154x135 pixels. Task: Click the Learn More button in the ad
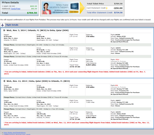74,12
